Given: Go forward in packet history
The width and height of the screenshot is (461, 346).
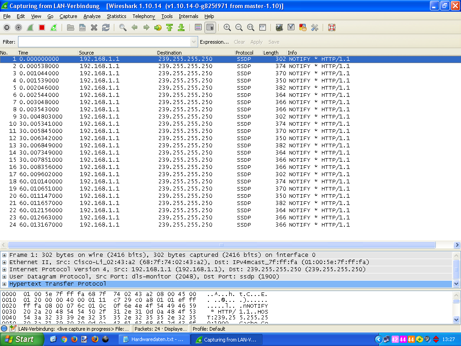Looking at the screenshot, I should click(x=146, y=27).
